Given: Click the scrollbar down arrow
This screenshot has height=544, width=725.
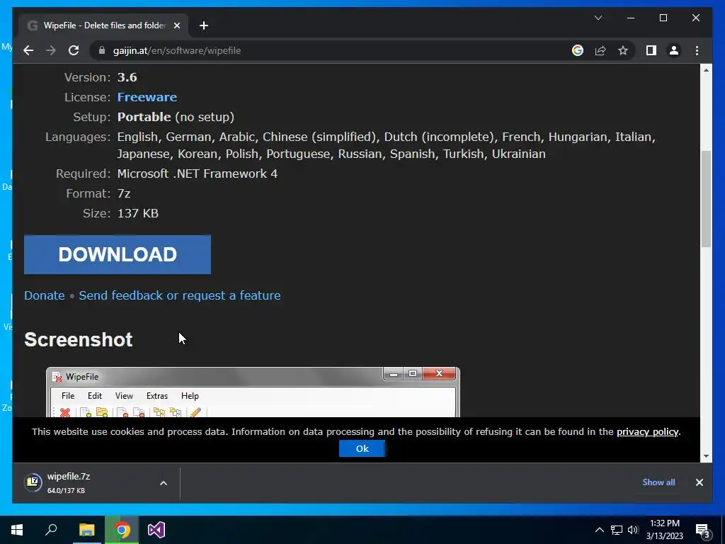Looking at the screenshot, I should pos(706,456).
